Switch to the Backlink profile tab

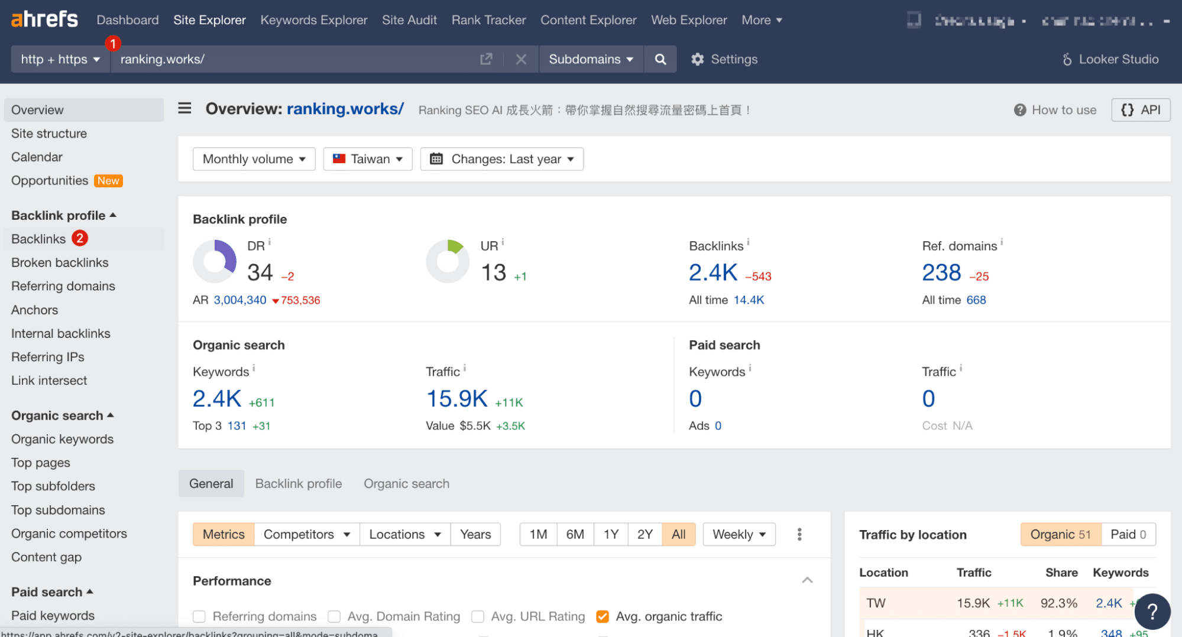point(298,484)
